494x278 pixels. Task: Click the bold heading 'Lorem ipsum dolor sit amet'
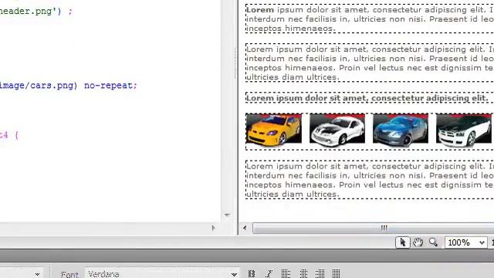[367, 98]
